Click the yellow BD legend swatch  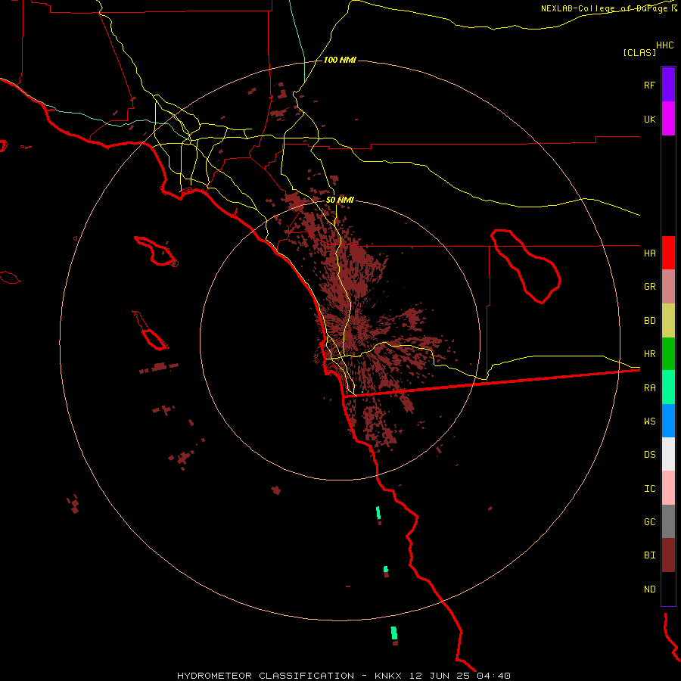point(668,321)
